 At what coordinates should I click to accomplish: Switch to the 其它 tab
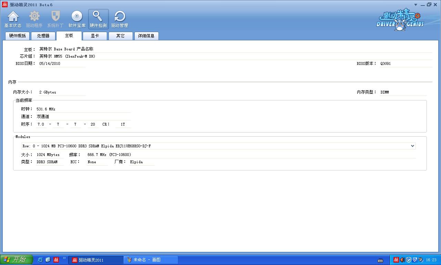[x=121, y=36]
